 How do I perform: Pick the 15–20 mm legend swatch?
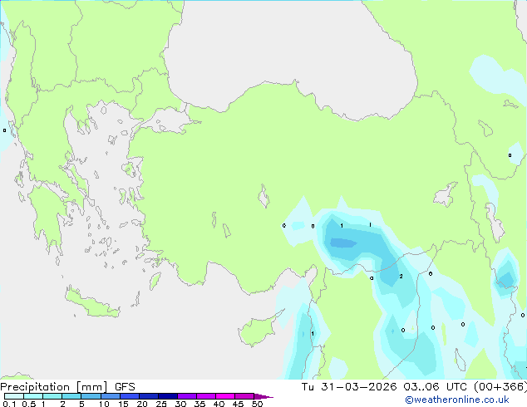coord(129,396)
